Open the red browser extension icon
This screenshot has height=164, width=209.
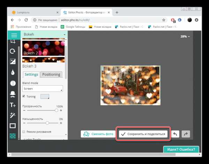tap(173, 20)
